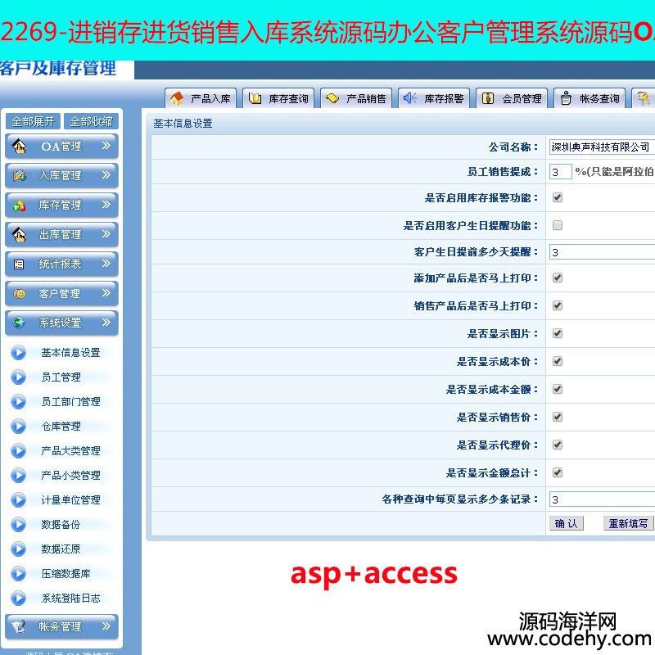Click the 出库管理 house icon
This screenshot has width=655, height=655.
(19, 235)
